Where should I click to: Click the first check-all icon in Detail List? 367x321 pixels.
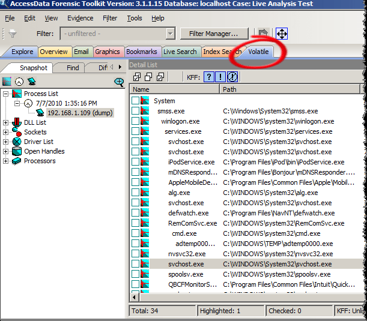[138, 77]
